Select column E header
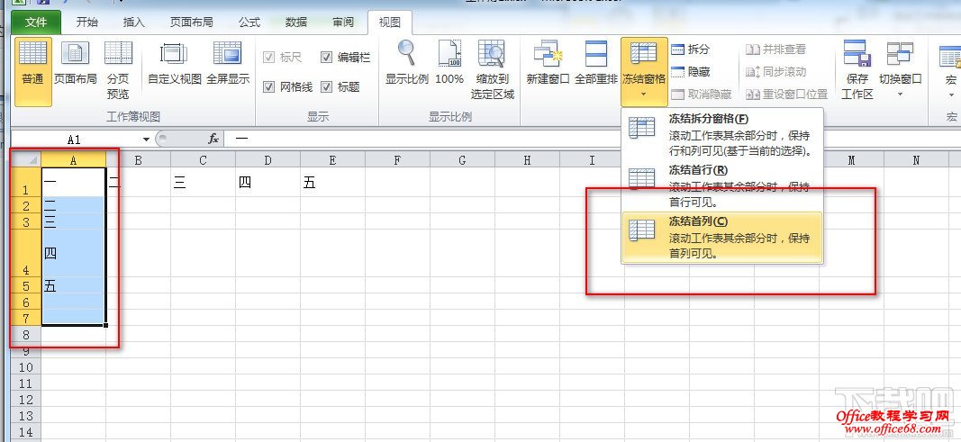961x442 pixels. 333,160
